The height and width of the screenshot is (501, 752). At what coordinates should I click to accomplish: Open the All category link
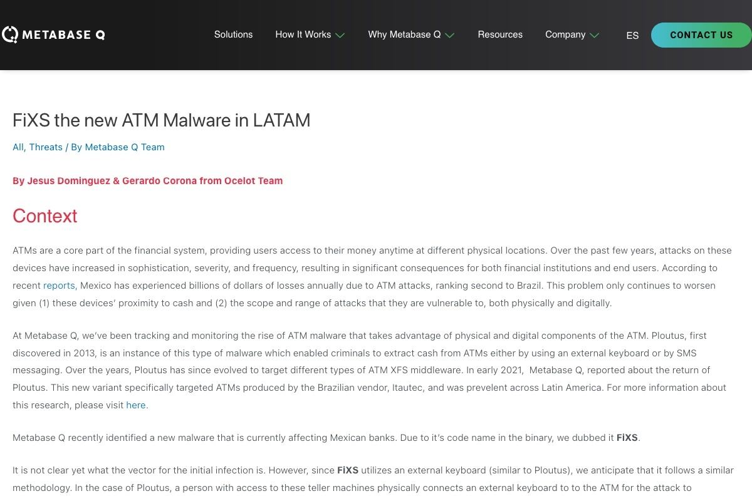coord(18,147)
